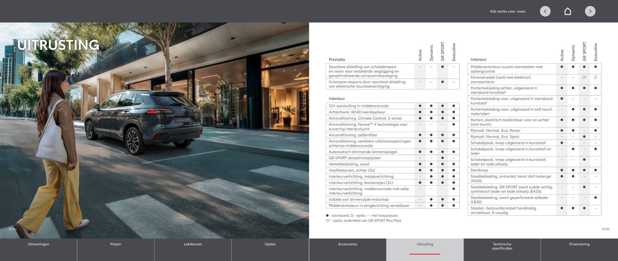
Task: Click the 'GR SPORT dorpelinstaplijsten' row
Action: [x=355, y=158]
